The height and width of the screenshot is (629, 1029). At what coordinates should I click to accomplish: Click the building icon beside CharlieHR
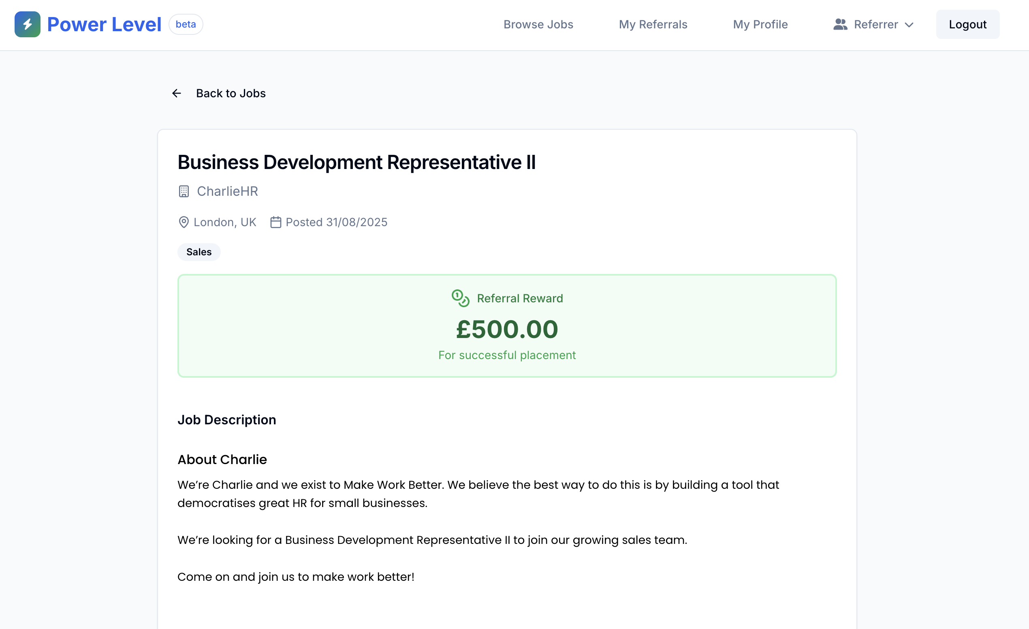pos(184,191)
